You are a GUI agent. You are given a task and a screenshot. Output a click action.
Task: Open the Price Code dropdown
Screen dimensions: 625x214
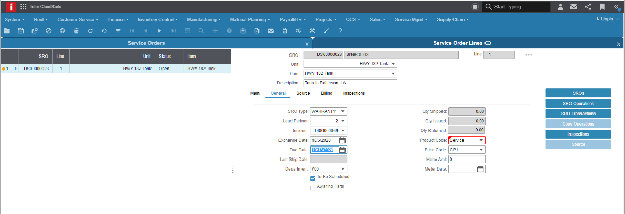[481, 150]
